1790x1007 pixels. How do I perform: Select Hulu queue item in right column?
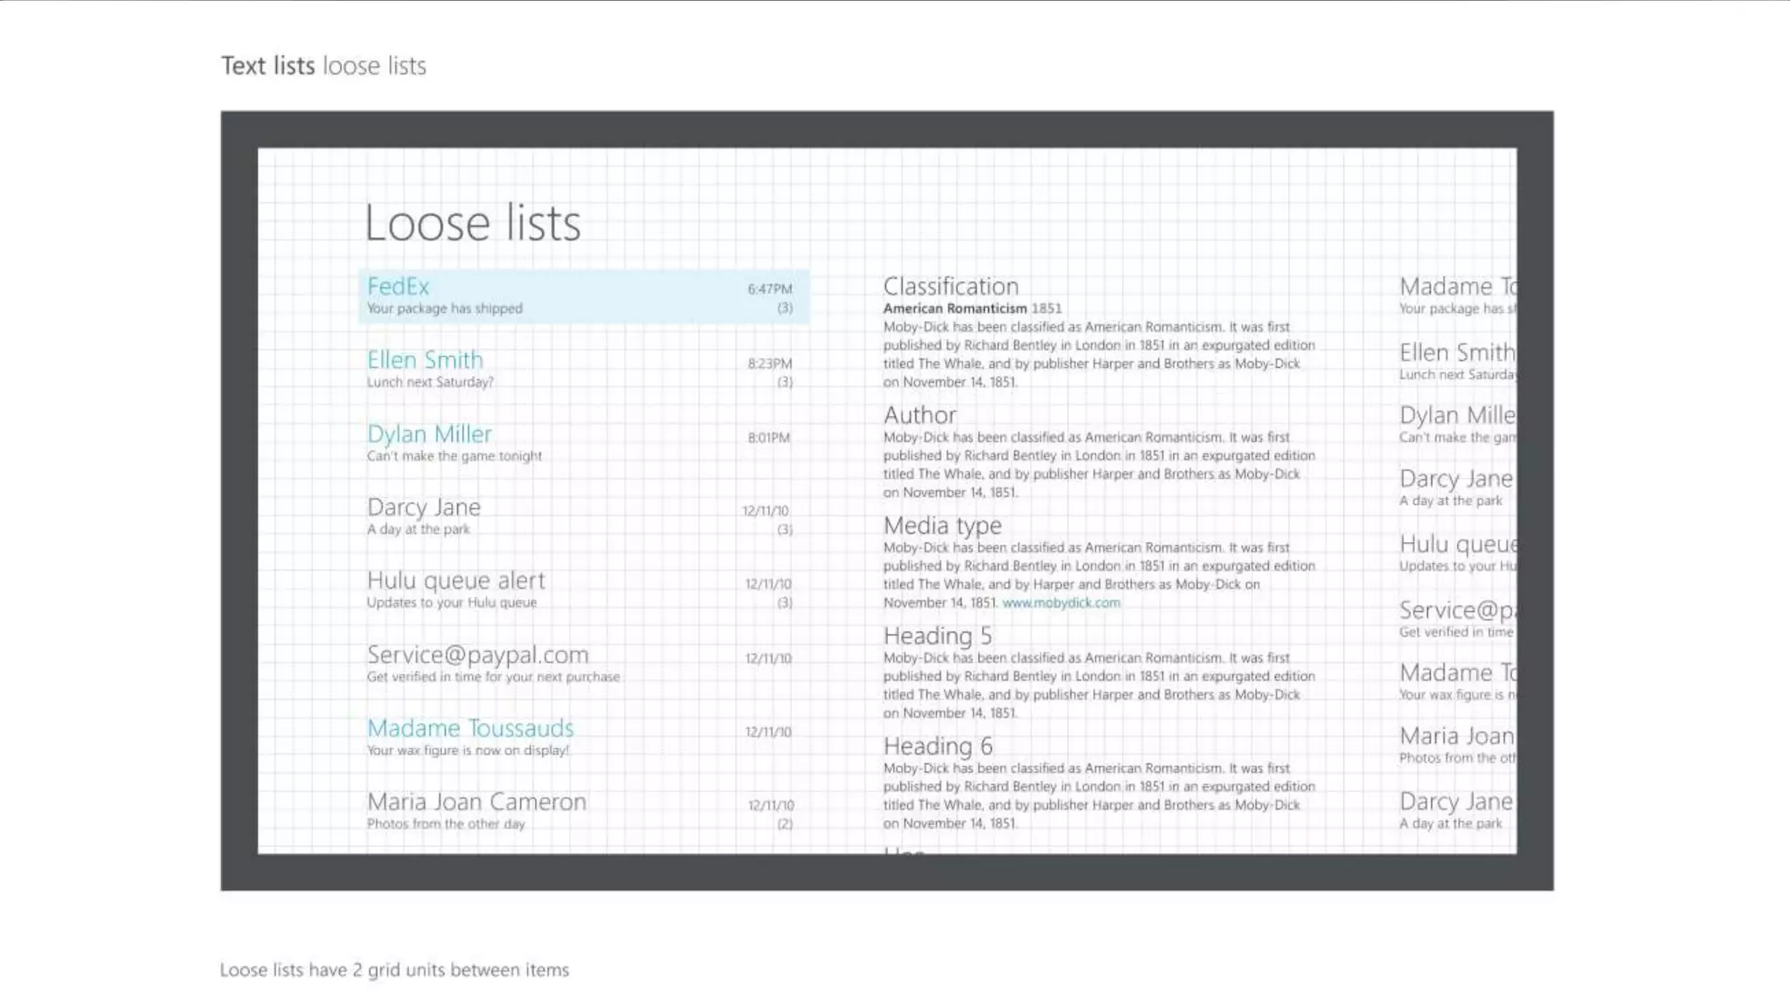[x=1457, y=545]
